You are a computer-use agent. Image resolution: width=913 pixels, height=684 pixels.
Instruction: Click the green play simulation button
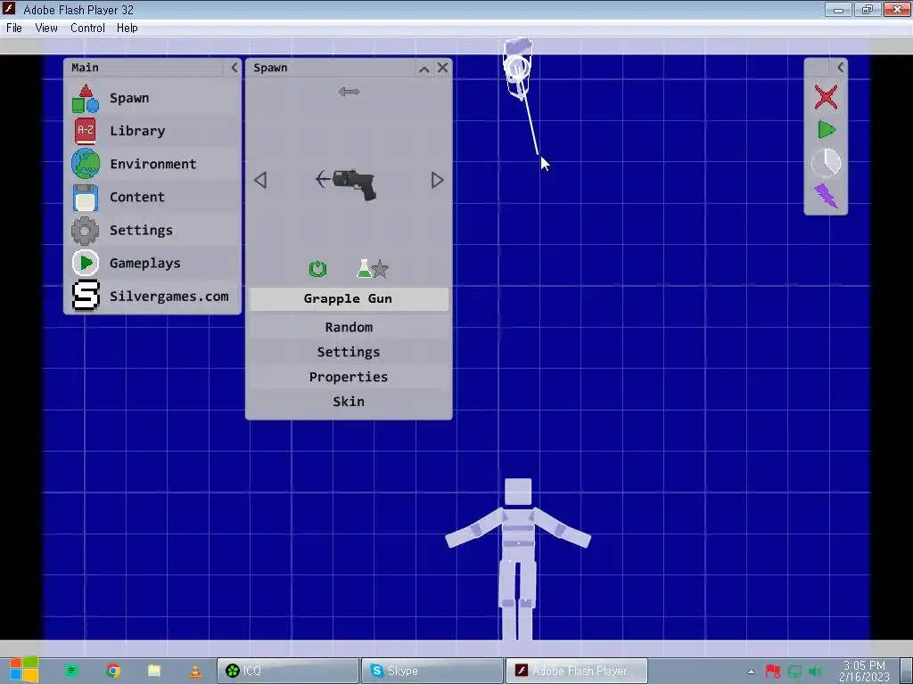click(827, 130)
